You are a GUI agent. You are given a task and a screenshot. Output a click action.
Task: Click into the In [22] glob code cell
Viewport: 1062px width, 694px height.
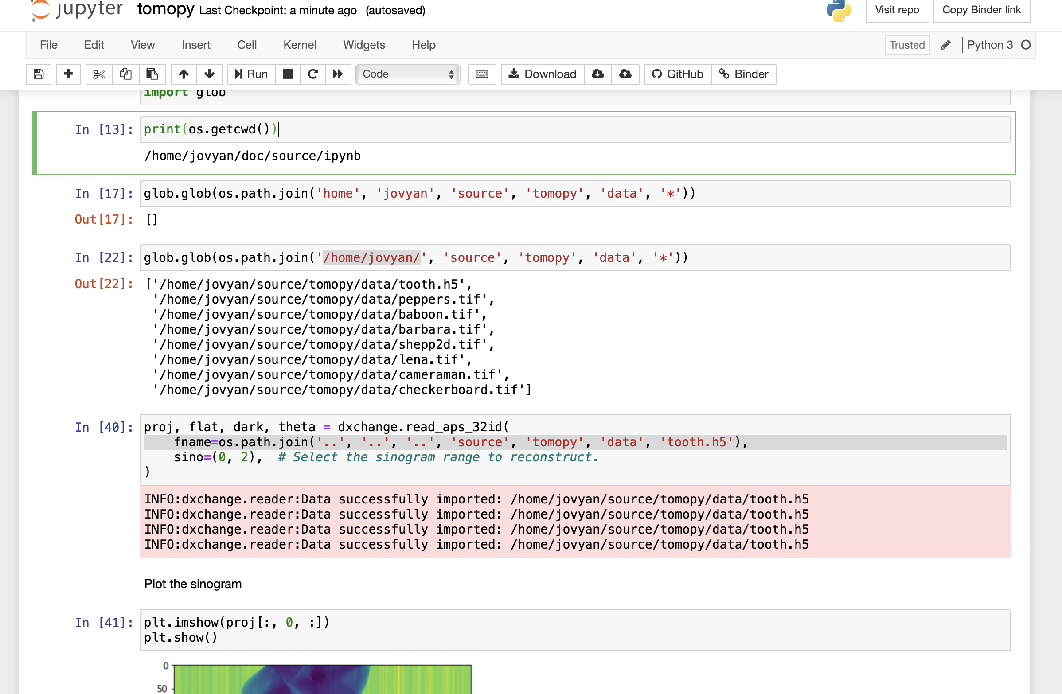[575, 258]
